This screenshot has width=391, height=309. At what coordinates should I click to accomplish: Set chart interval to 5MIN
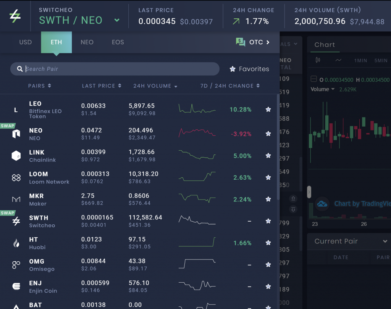coord(381,61)
